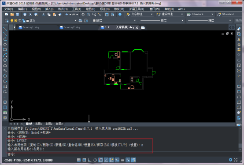Select the Rectangle drawing tool
The image size is (244, 165).
click(x=5, y=50)
